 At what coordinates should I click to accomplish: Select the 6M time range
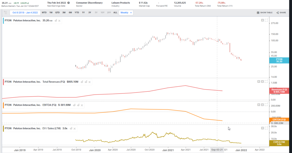pos(70,13)
